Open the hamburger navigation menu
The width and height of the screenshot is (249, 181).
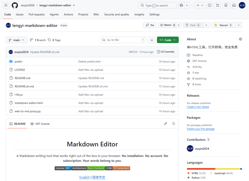point(6,5)
